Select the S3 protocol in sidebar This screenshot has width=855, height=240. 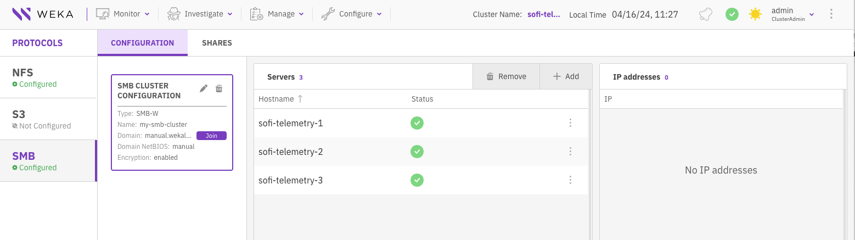point(48,119)
